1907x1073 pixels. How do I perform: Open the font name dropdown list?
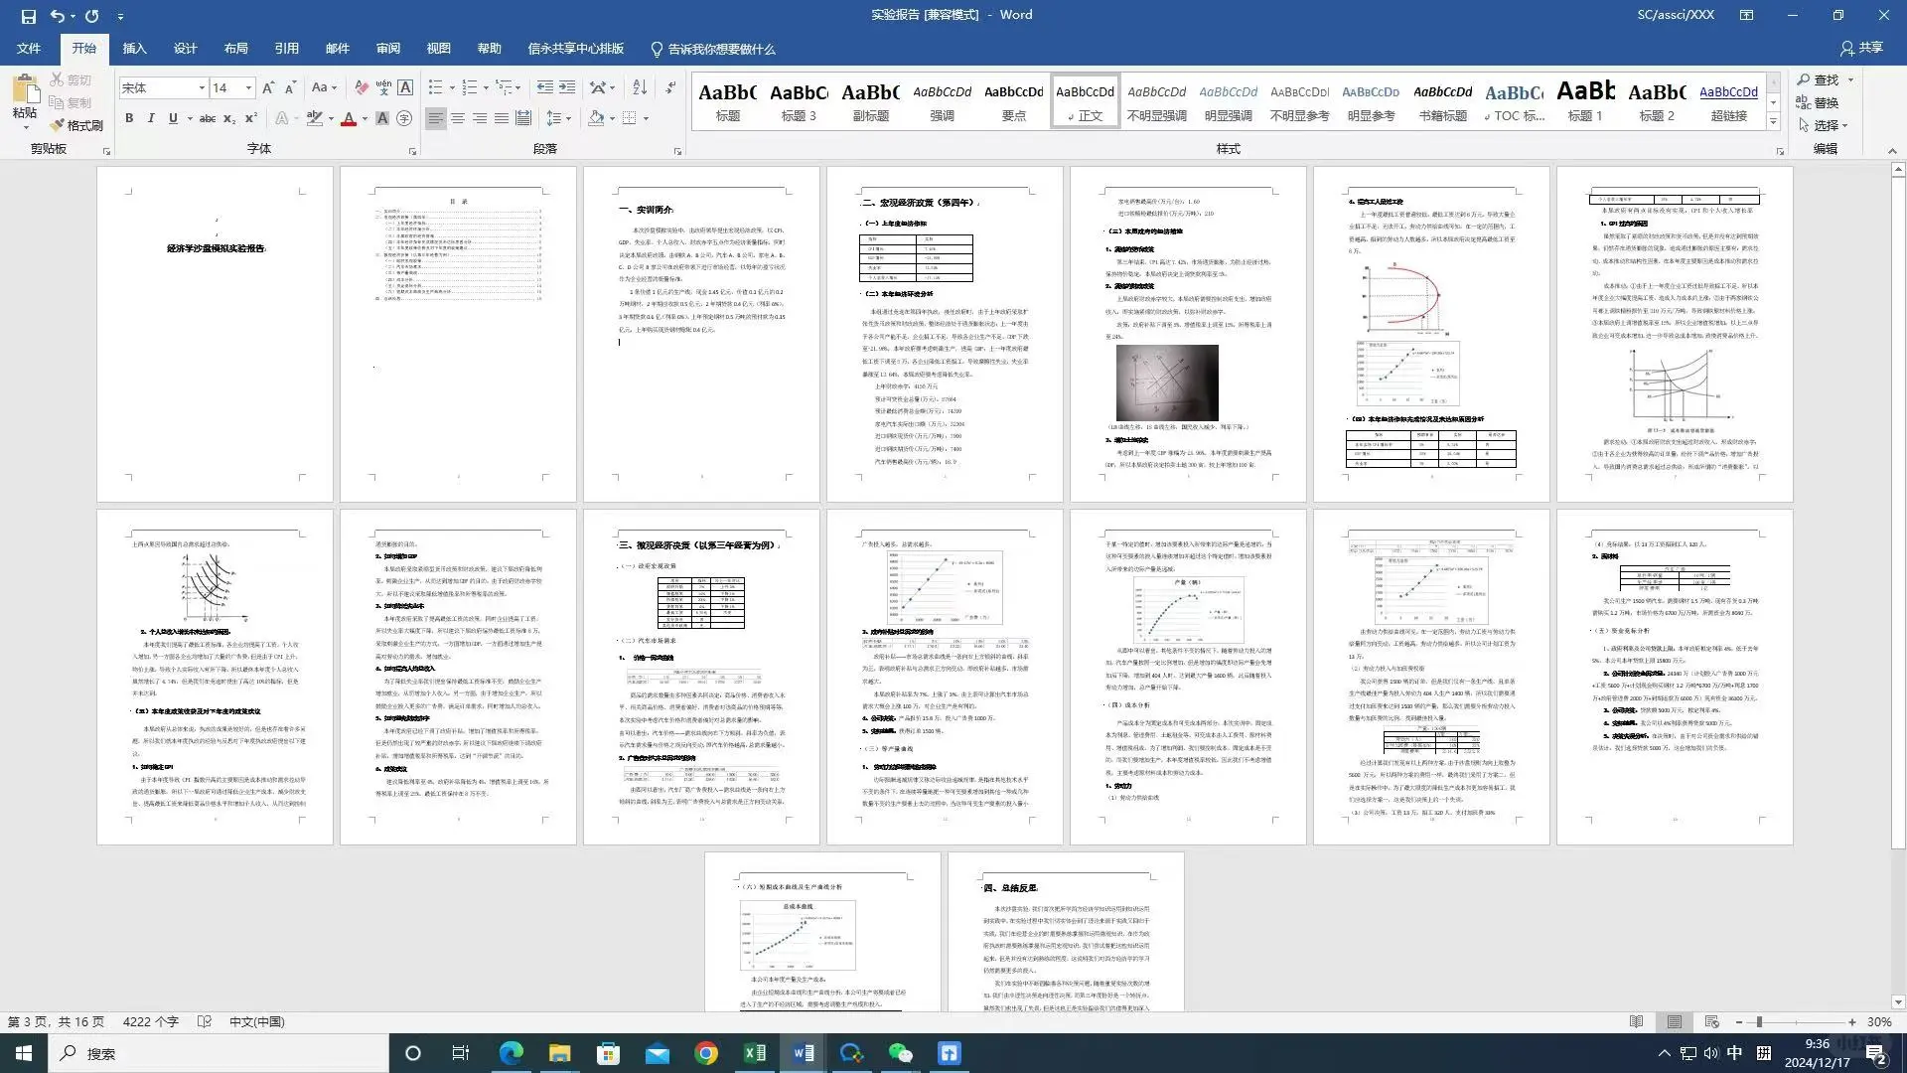[x=202, y=87]
